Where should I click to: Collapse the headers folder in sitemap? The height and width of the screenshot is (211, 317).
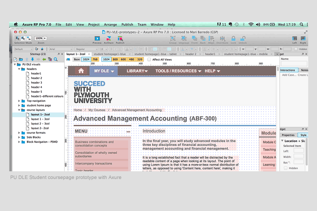(19, 69)
